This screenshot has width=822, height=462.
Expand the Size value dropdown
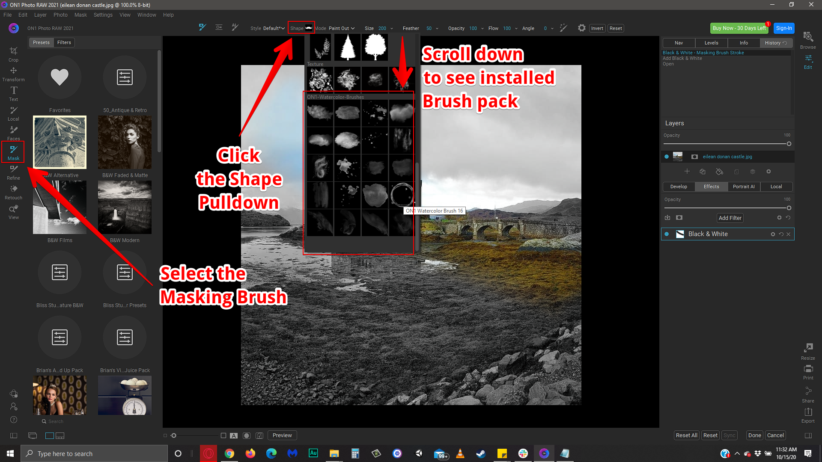(391, 28)
